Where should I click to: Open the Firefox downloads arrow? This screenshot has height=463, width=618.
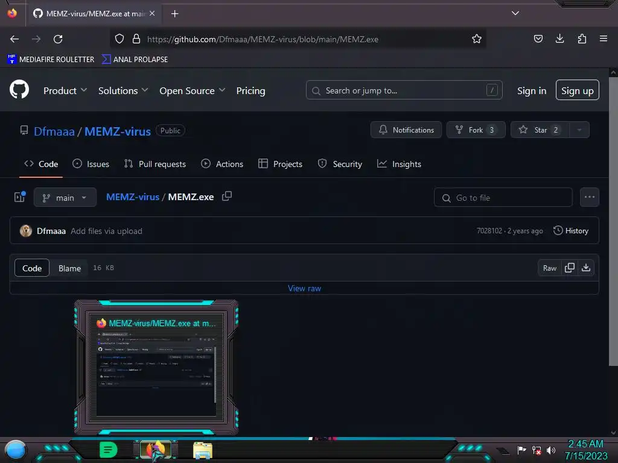[x=559, y=39]
